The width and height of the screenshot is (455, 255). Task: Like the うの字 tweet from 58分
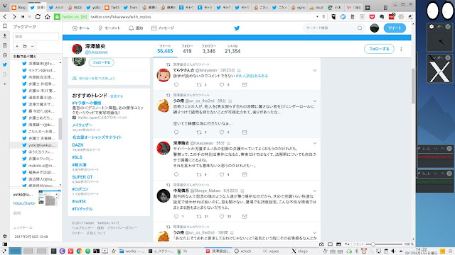tap(222, 132)
